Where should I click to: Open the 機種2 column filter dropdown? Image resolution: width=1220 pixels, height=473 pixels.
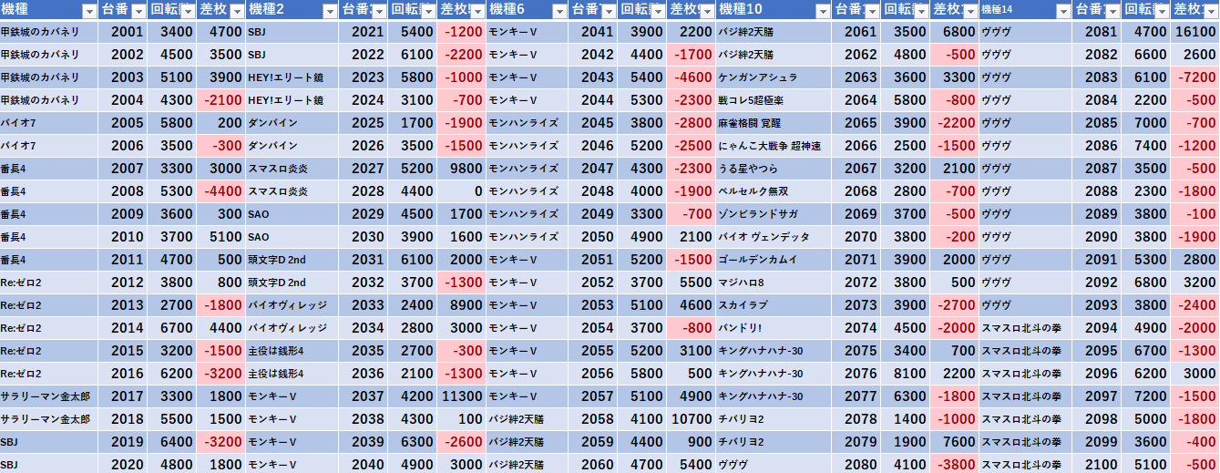pyautogui.click(x=329, y=11)
